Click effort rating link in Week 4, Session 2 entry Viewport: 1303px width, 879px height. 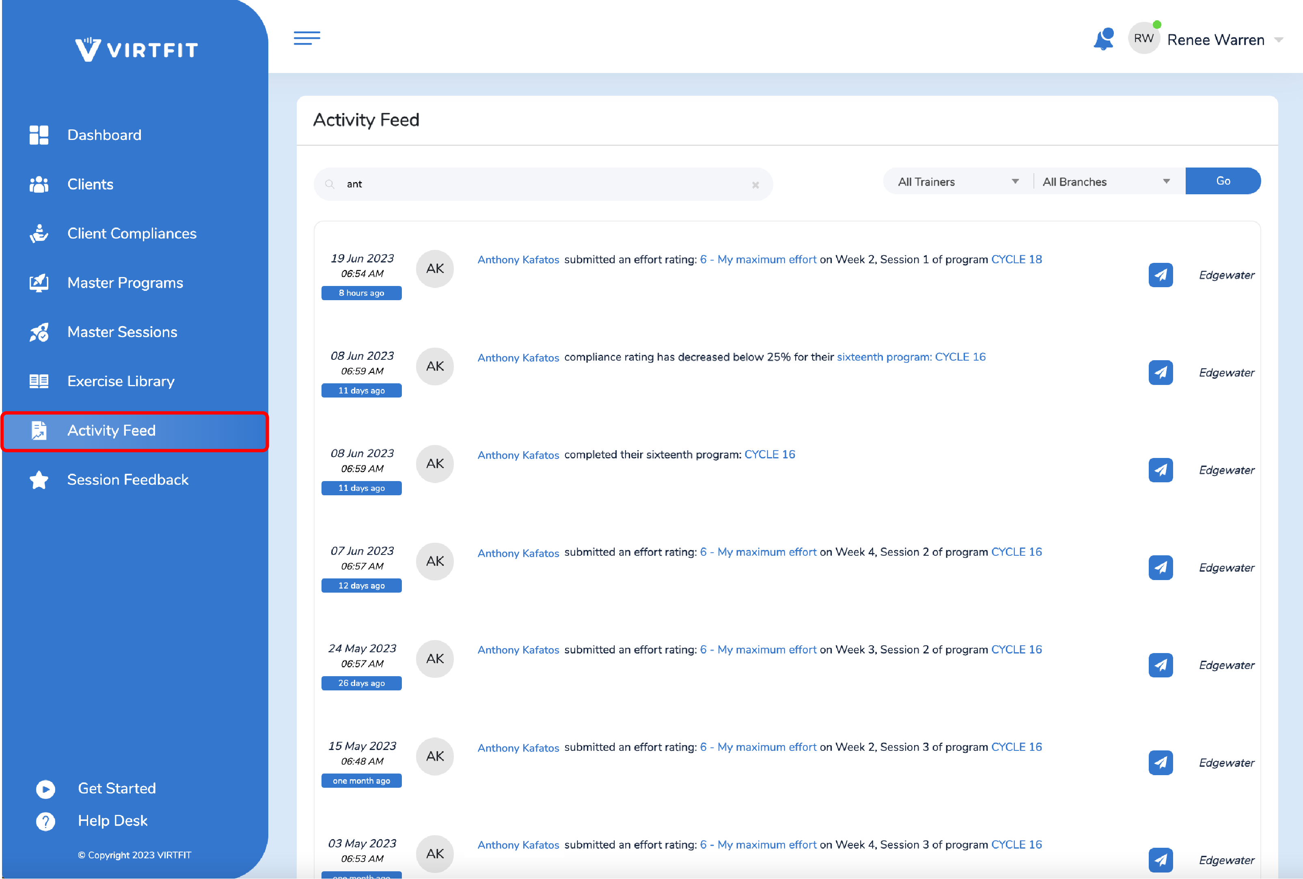tap(758, 552)
